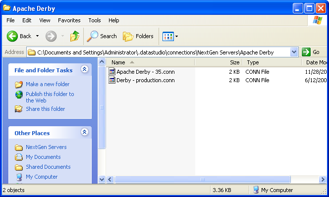Click the sidebar scroll up arrow
The width and height of the screenshot is (329, 197).
click(102, 61)
